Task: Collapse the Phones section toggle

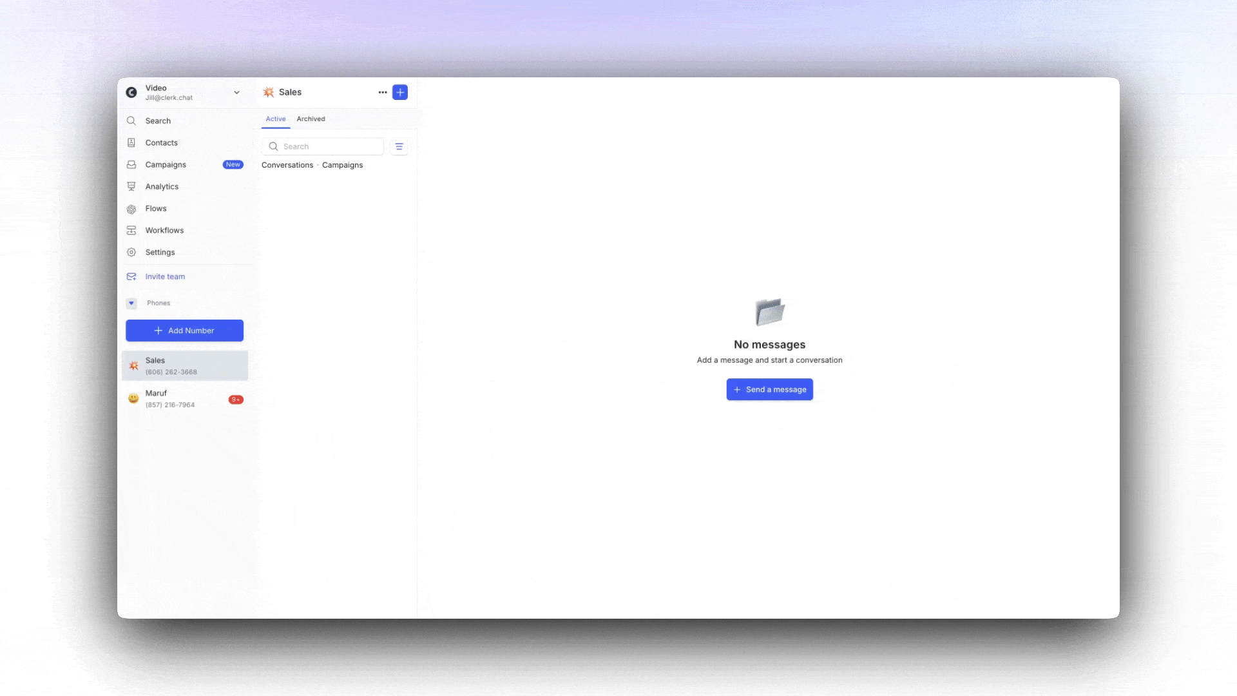Action: click(131, 303)
